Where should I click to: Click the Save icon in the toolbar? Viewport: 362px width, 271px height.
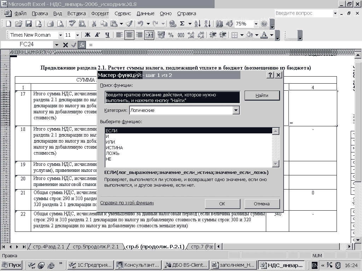pos(29,24)
